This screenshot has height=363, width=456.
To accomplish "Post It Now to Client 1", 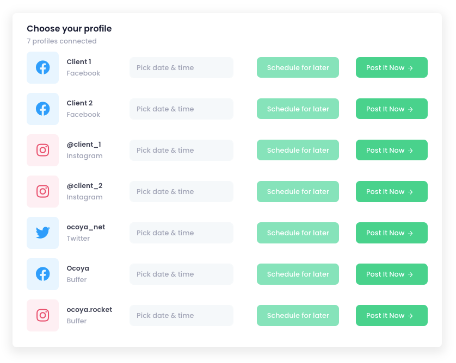I will tap(392, 67).
